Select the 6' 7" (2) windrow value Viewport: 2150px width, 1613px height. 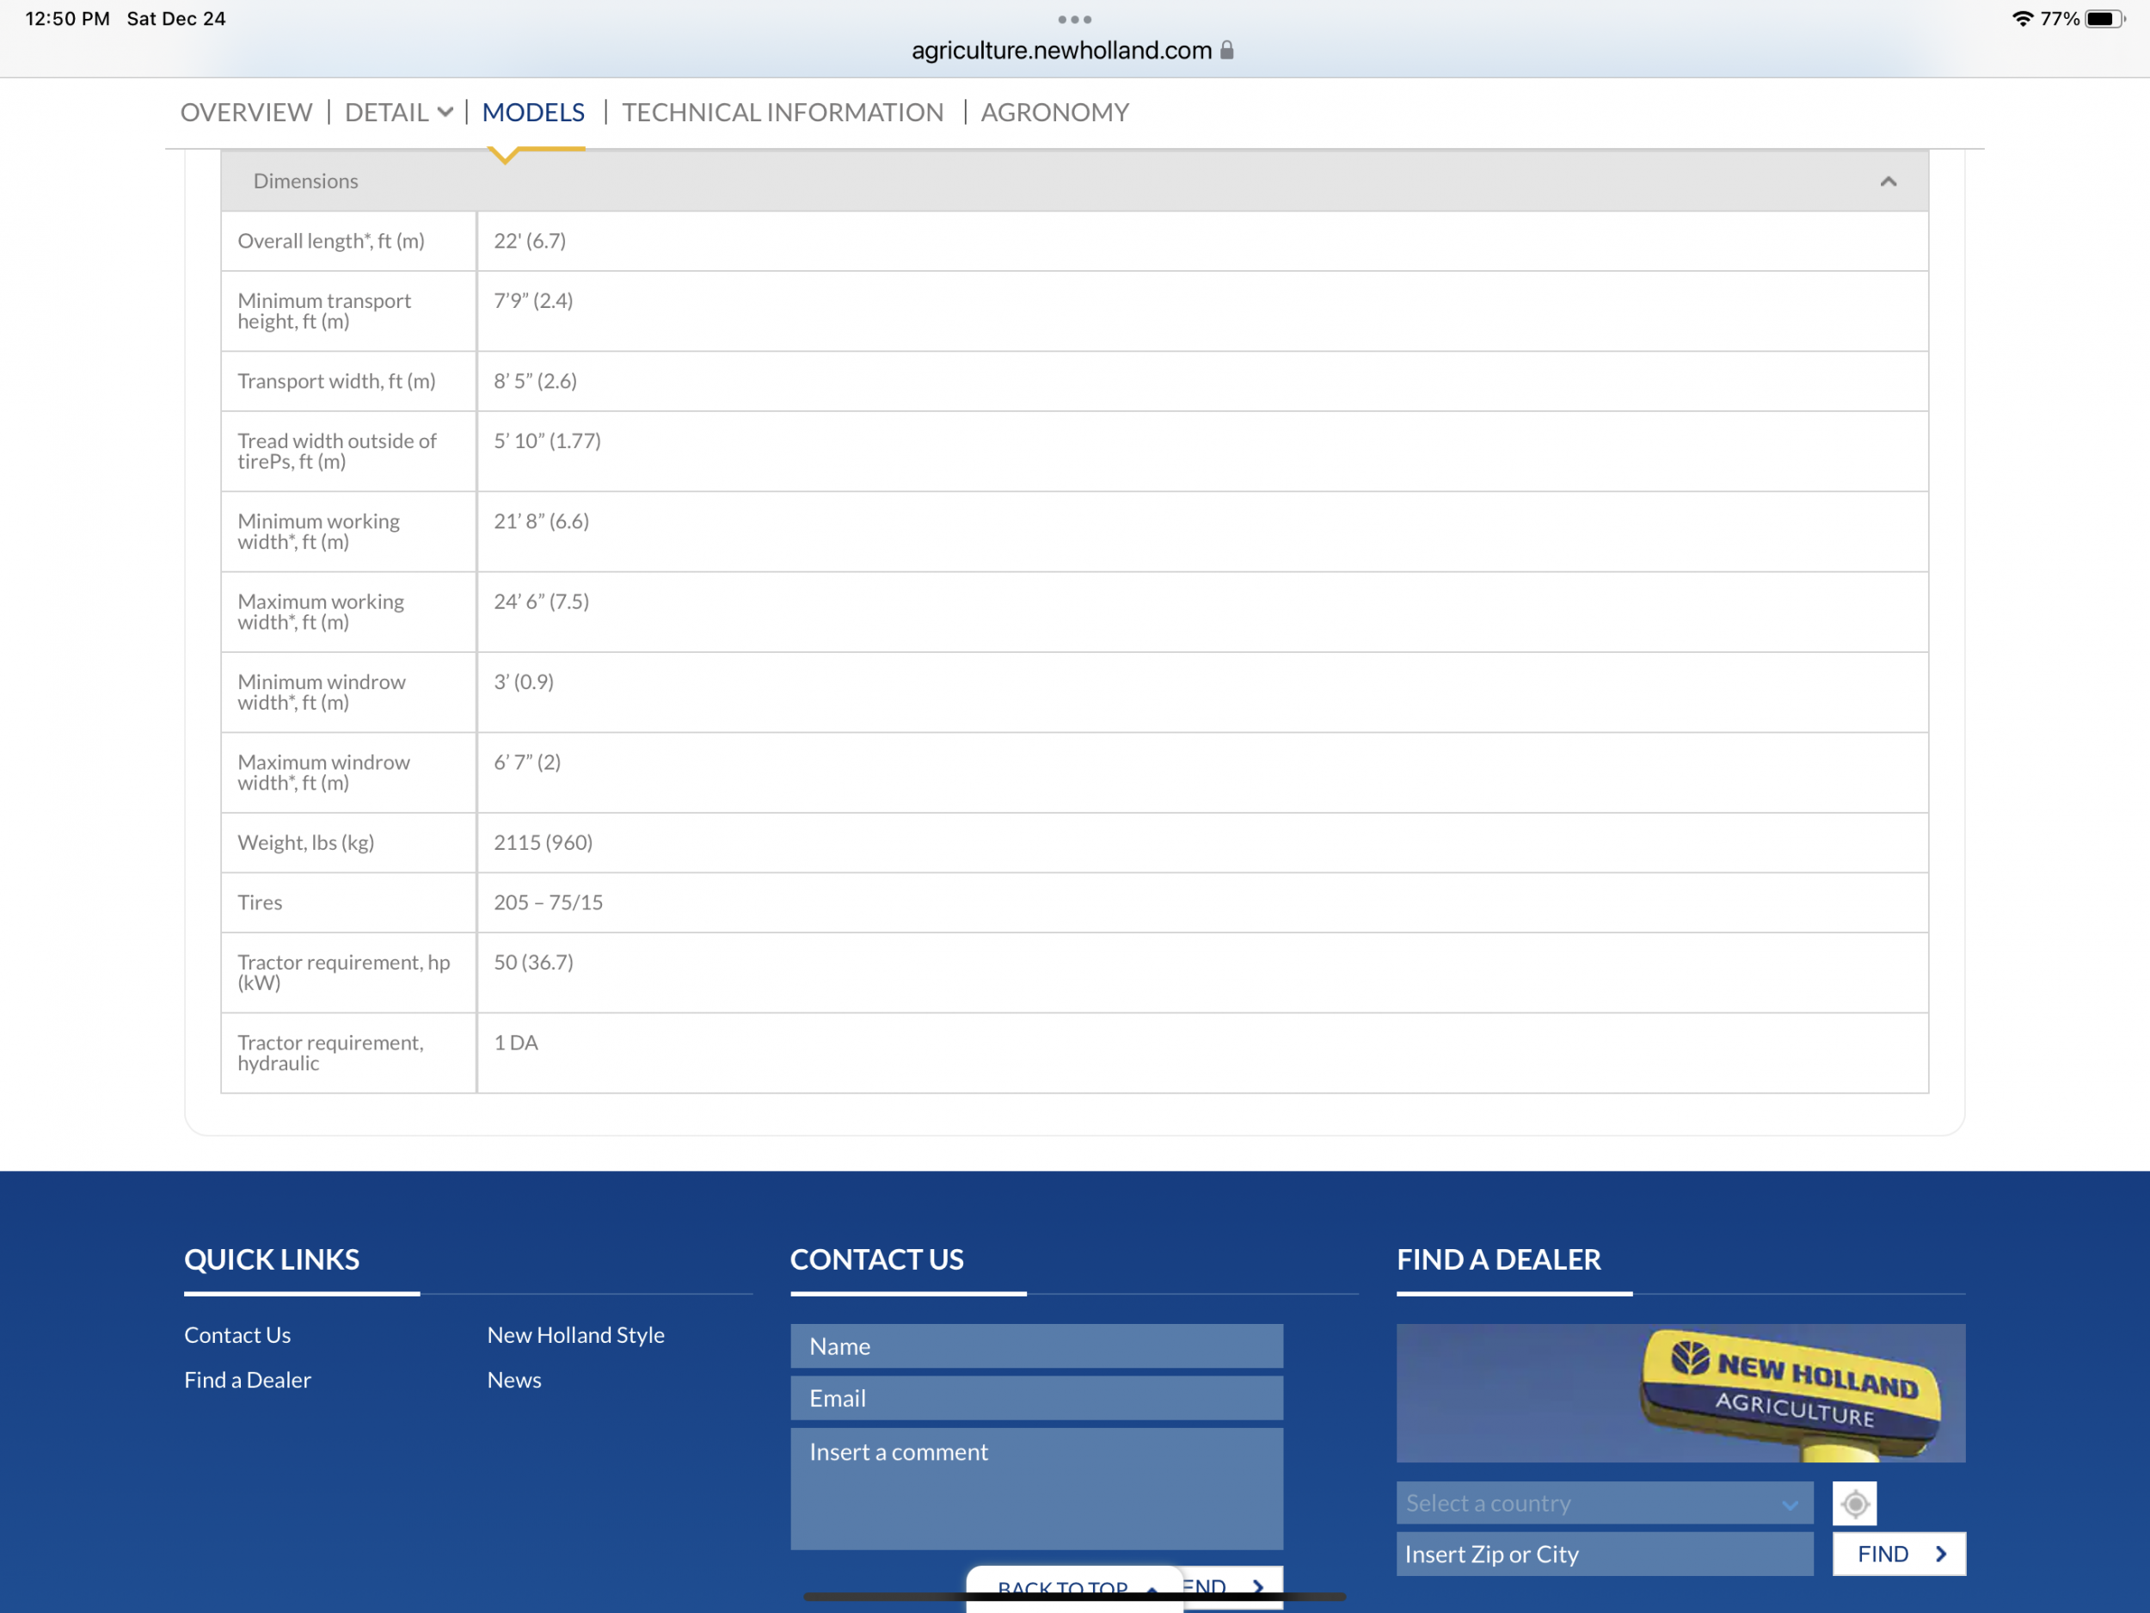pos(527,762)
